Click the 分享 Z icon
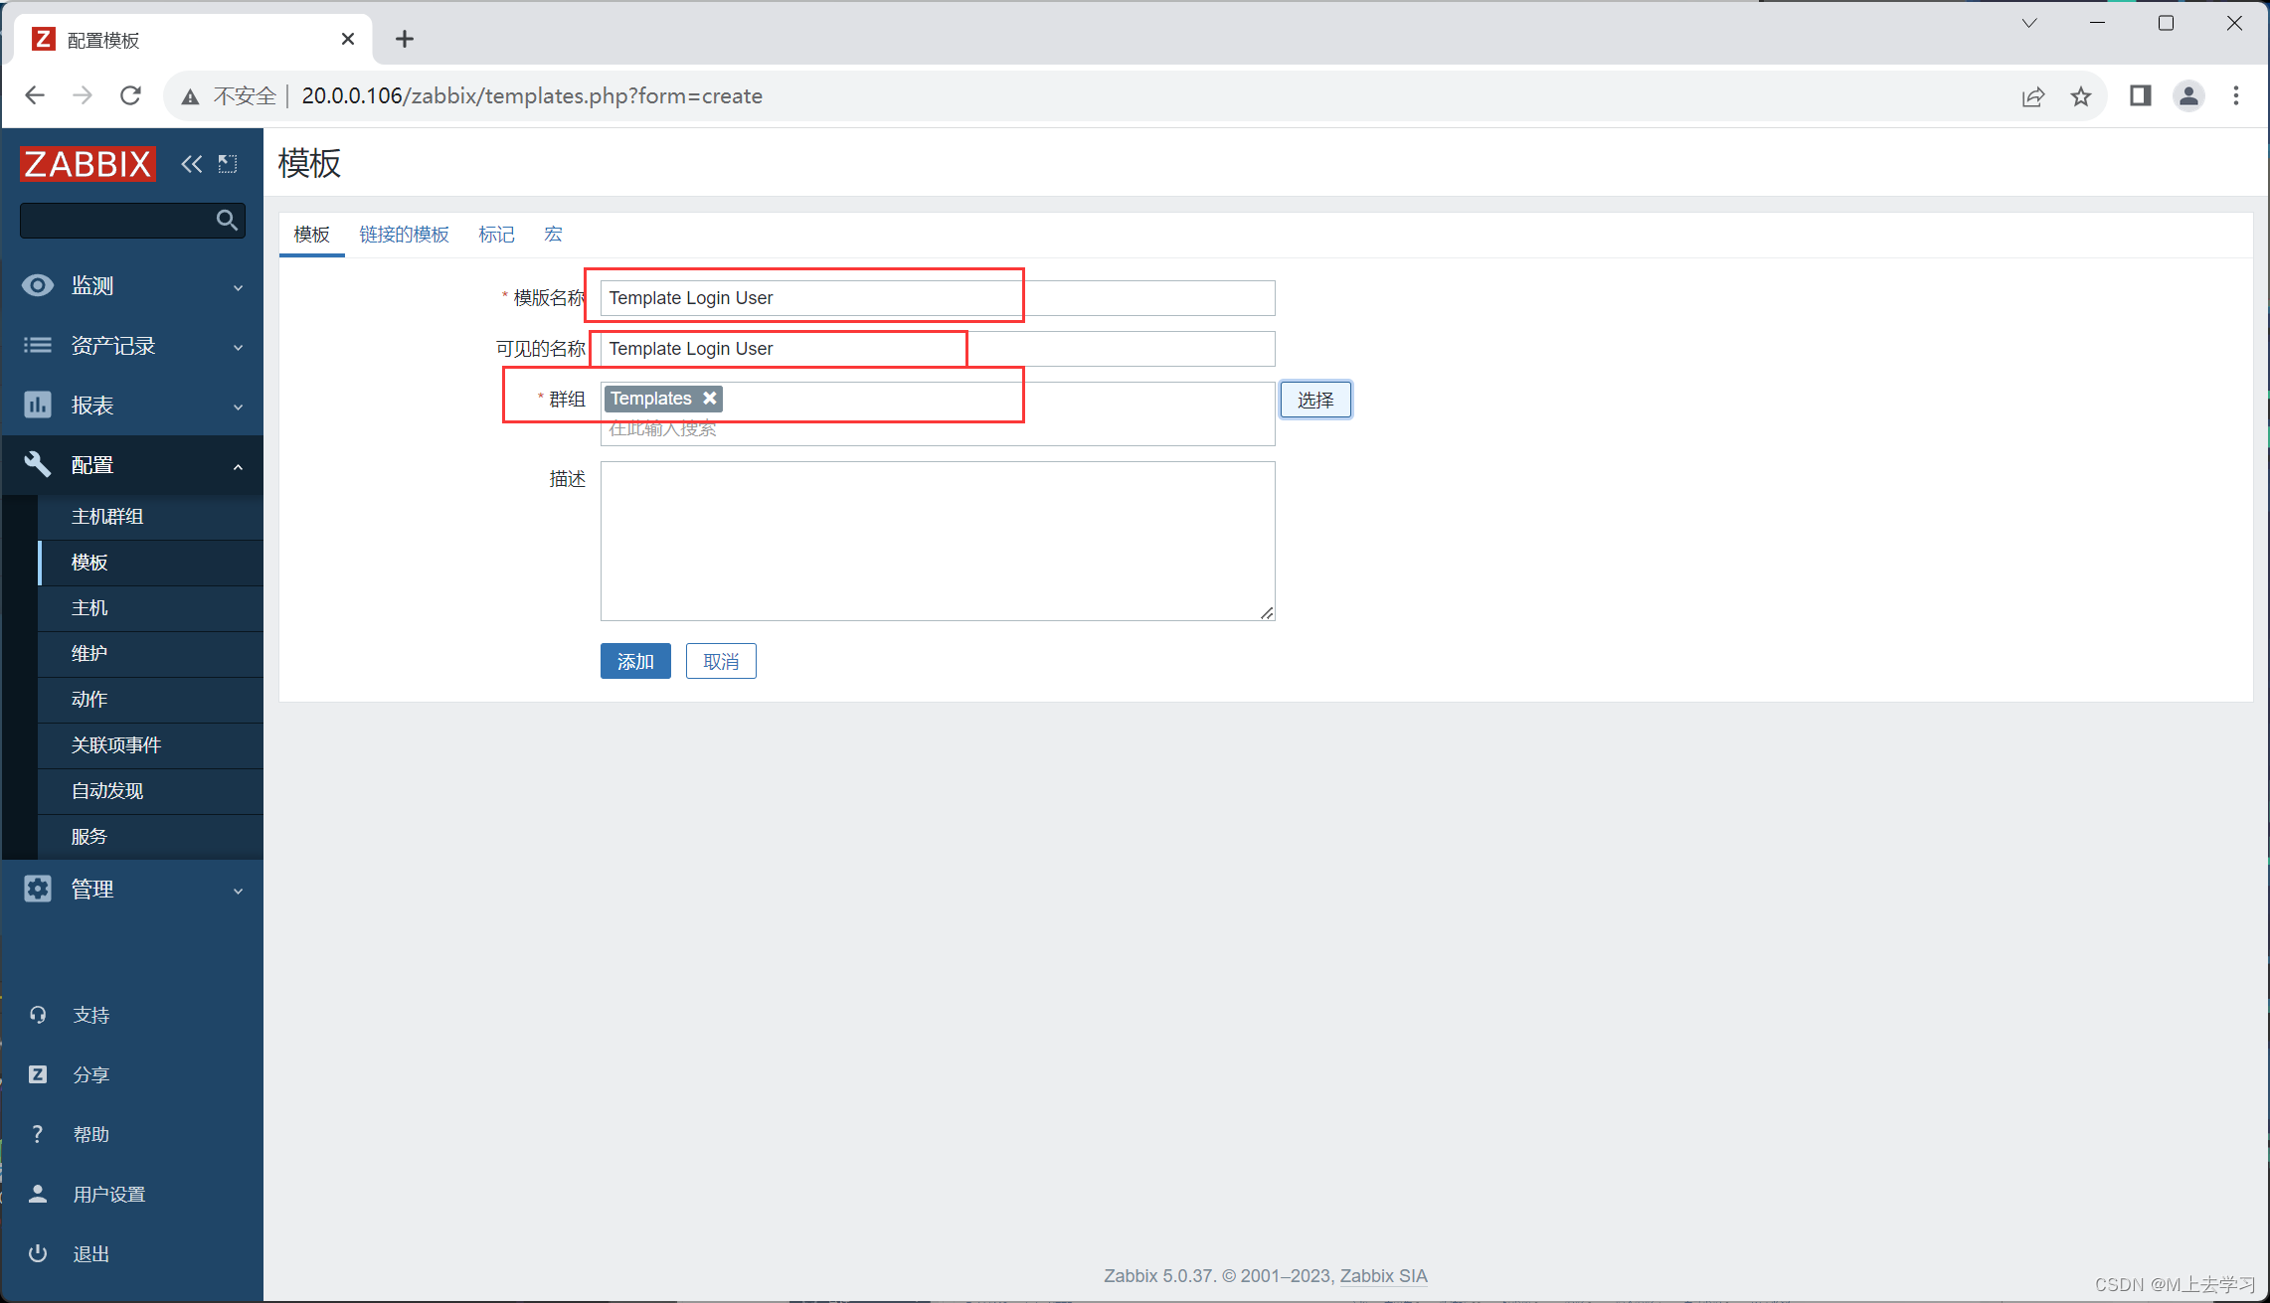The image size is (2270, 1303). [38, 1074]
